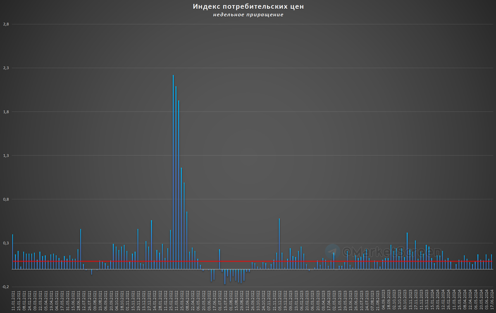Image resolution: width=496 pixels, height=313 pixels.
Task: Click the tall bar above 05.12.2022
Action: coord(279,244)
